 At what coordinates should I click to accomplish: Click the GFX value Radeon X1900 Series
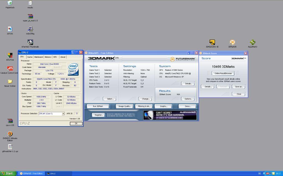tap(174, 70)
